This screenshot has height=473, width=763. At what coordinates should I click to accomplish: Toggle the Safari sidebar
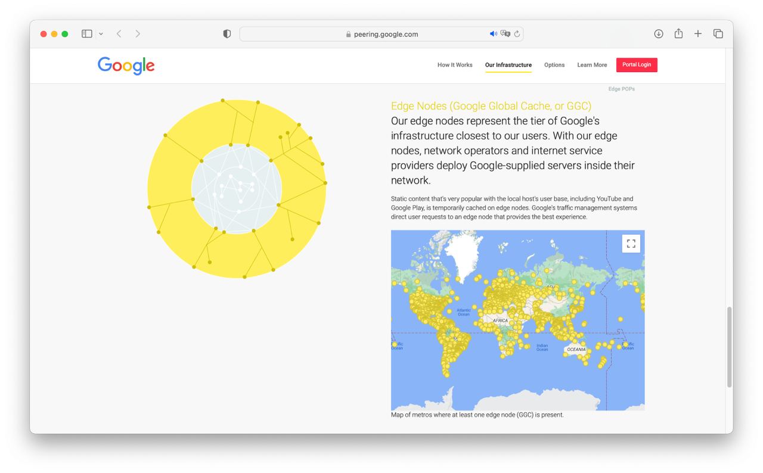pos(87,34)
